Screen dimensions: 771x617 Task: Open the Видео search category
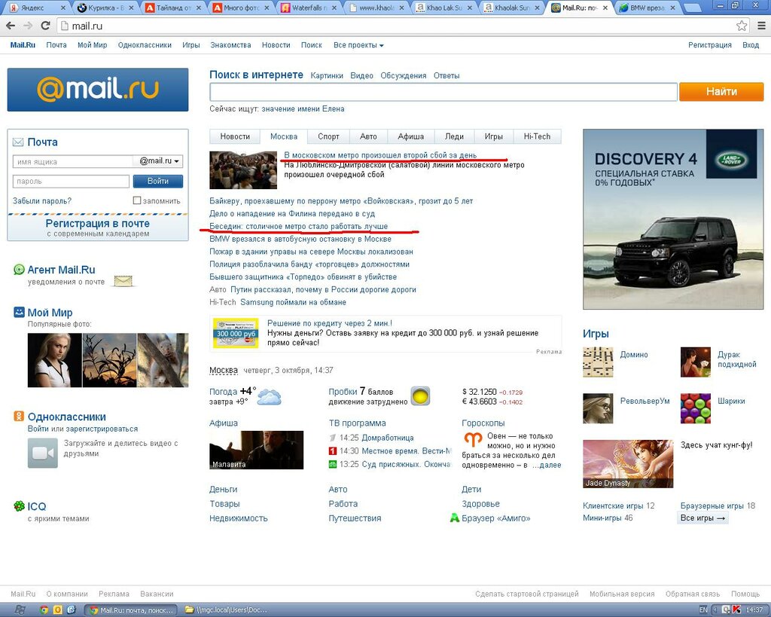[362, 76]
